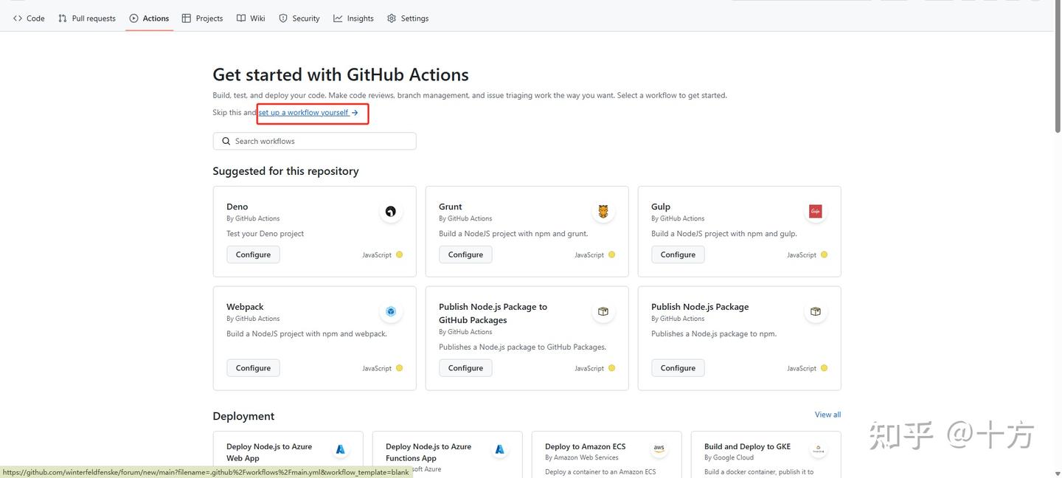Click the Gulp card title

click(x=661, y=207)
